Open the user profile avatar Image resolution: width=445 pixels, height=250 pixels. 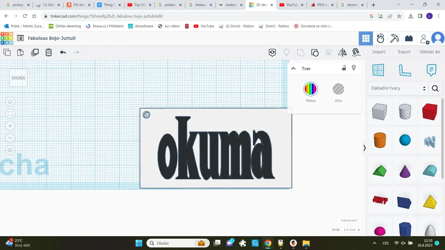(438, 38)
